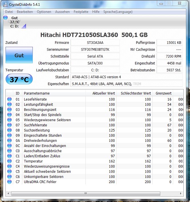Select the Suchzeitleistung parameter name
This screenshot has height=202, width=190.
tap(37, 130)
